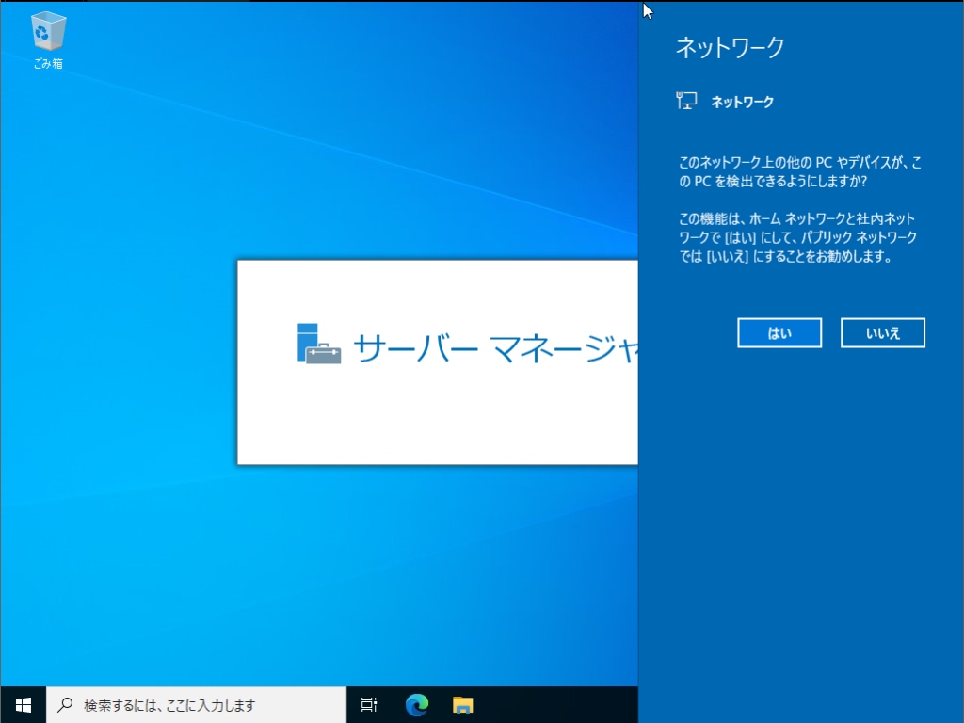The height and width of the screenshot is (723, 964).
Task: Click the サーバー マネージャー splash logo icon
Action: pyautogui.click(x=319, y=344)
